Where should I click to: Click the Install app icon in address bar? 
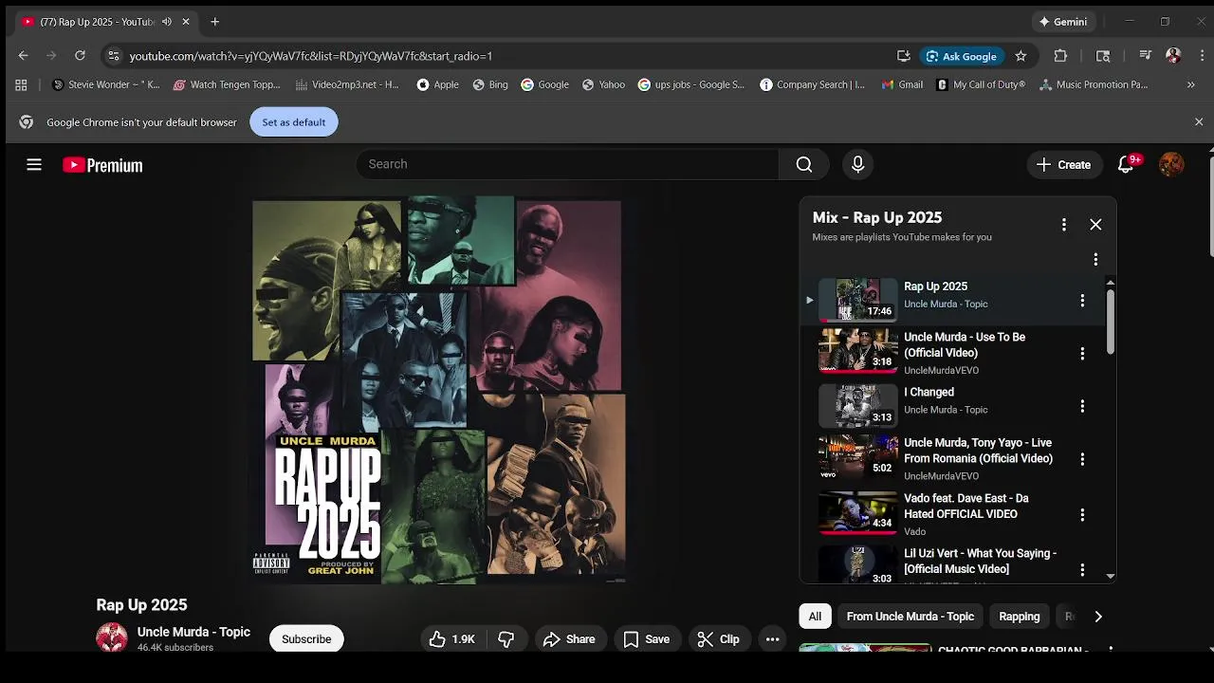point(904,56)
